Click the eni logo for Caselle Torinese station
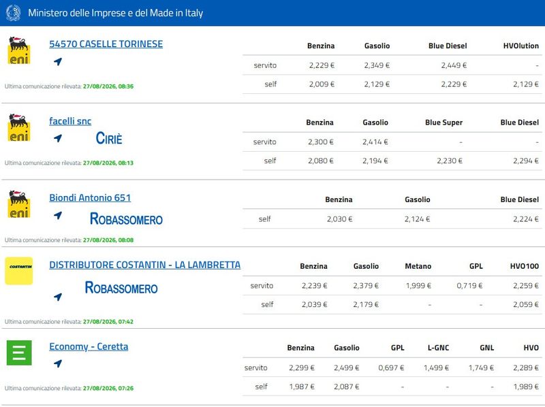Screen dimensions: 545x407 pyautogui.click(x=19, y=50)
